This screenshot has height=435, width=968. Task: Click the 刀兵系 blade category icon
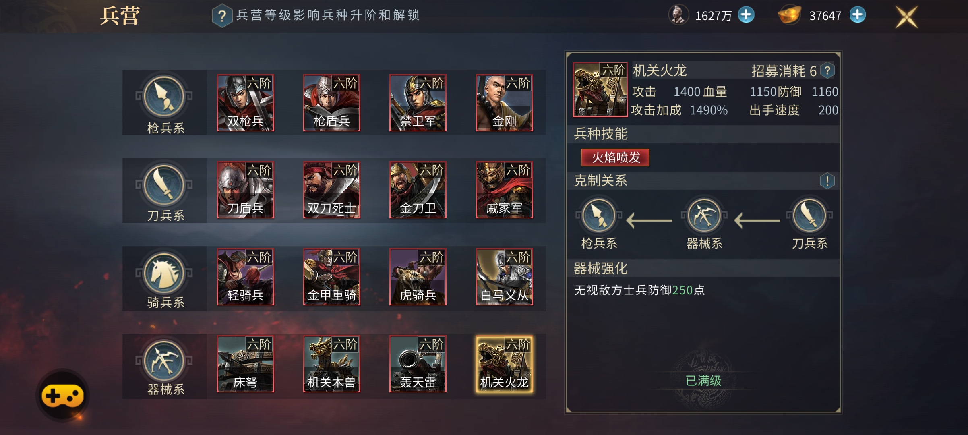164,184
